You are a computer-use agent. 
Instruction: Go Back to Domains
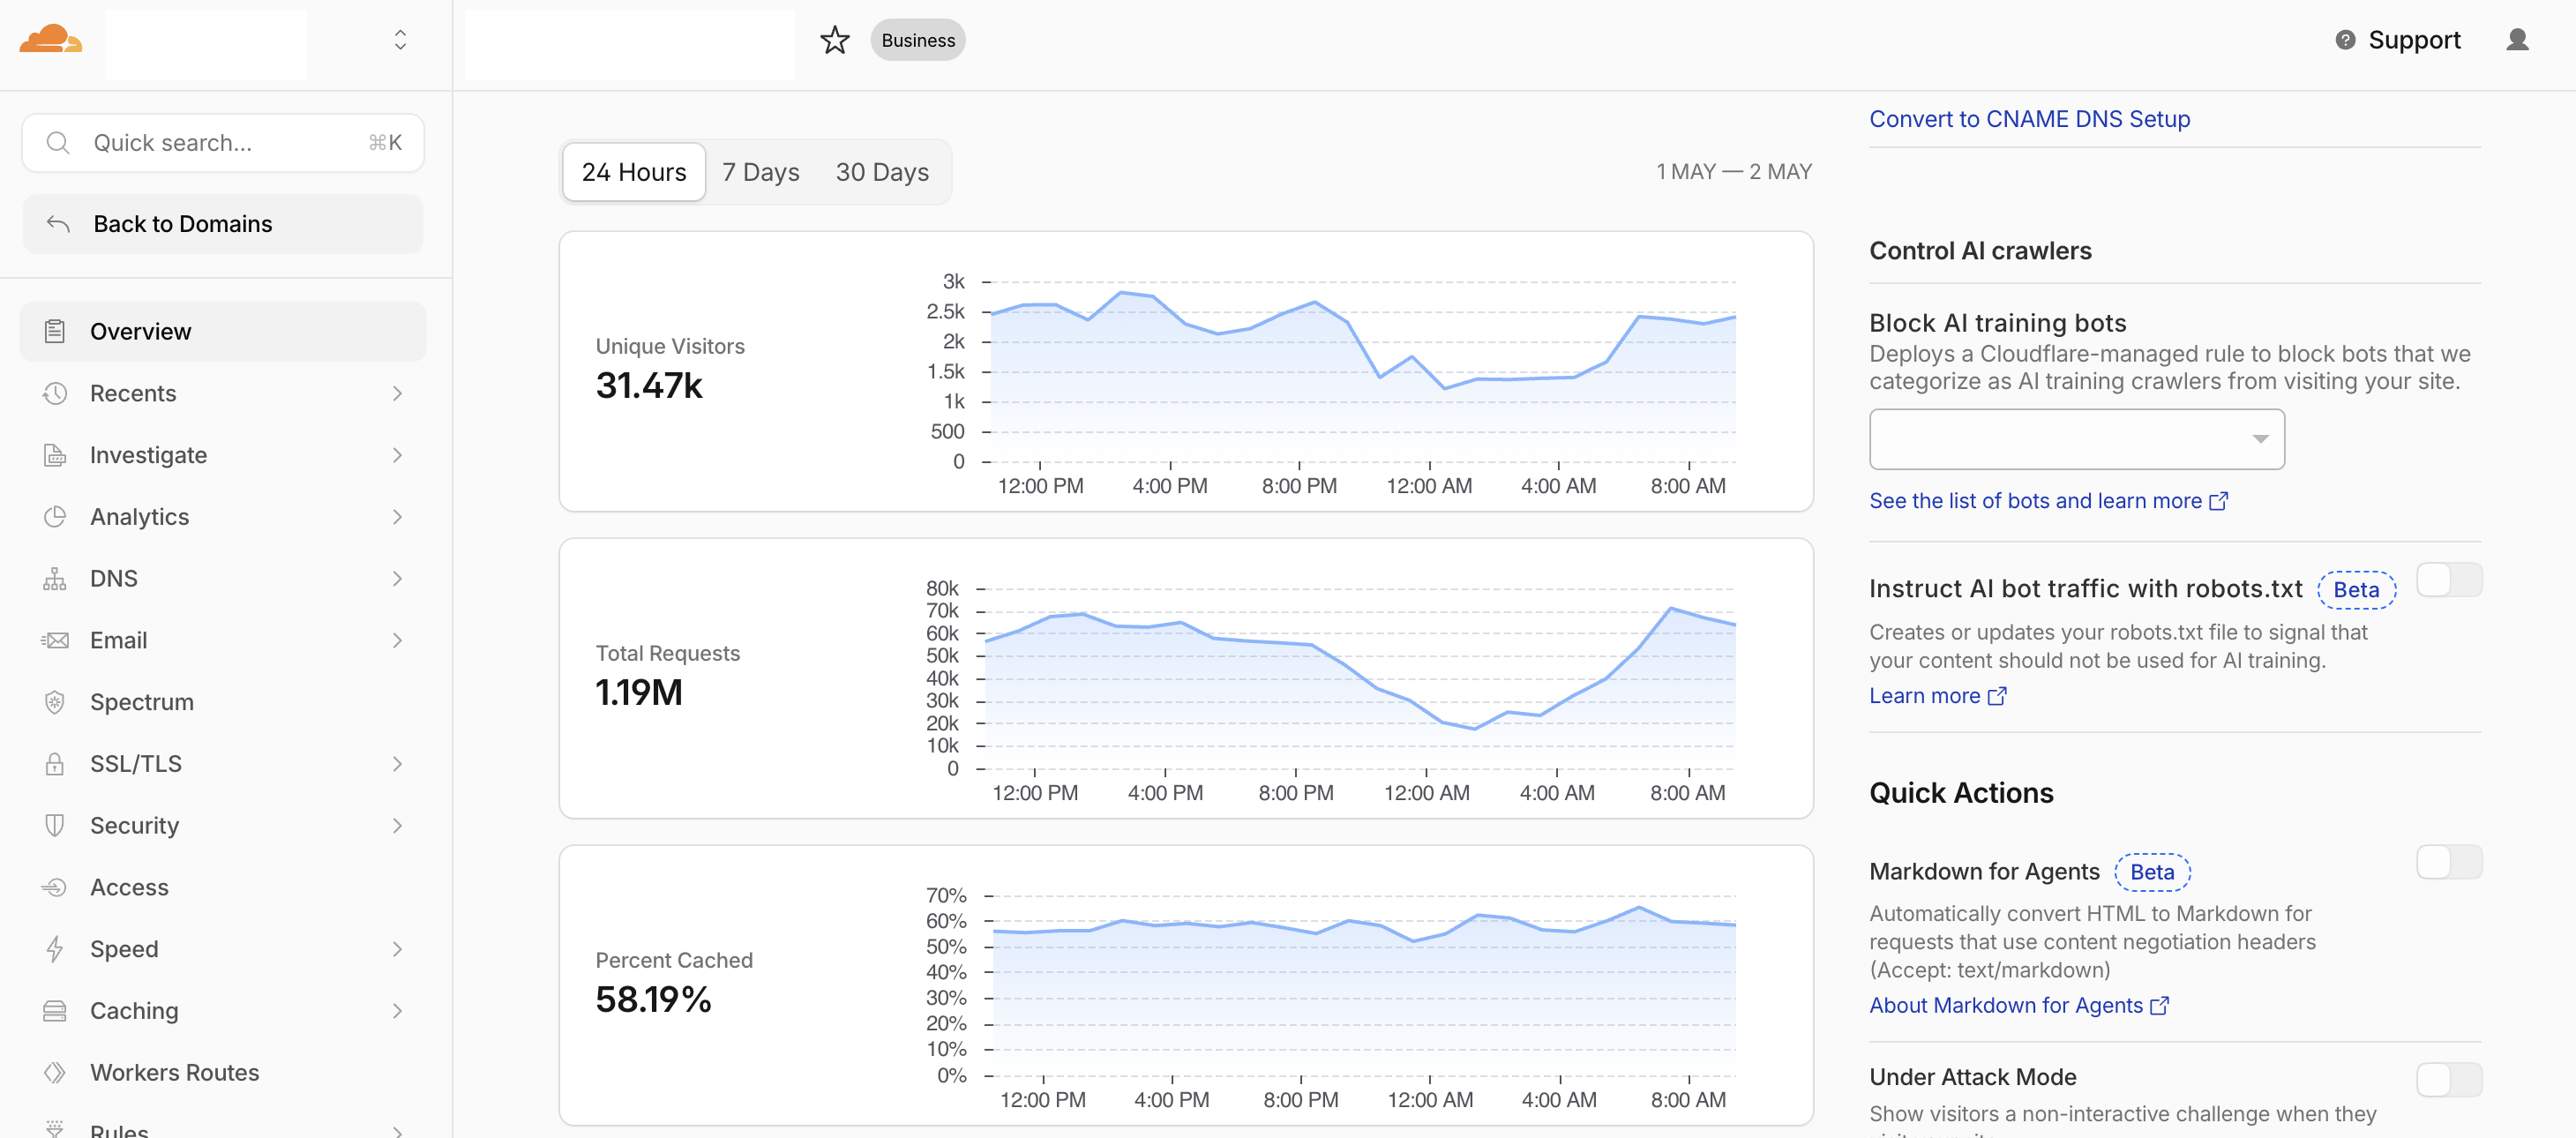pos(223,224)
